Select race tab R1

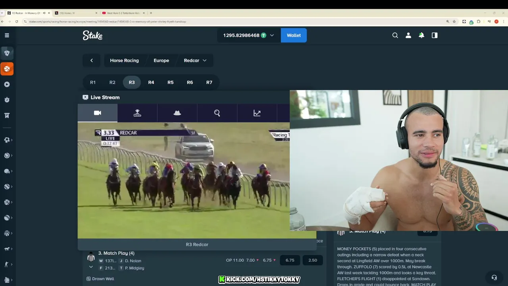tap(93, 82)
